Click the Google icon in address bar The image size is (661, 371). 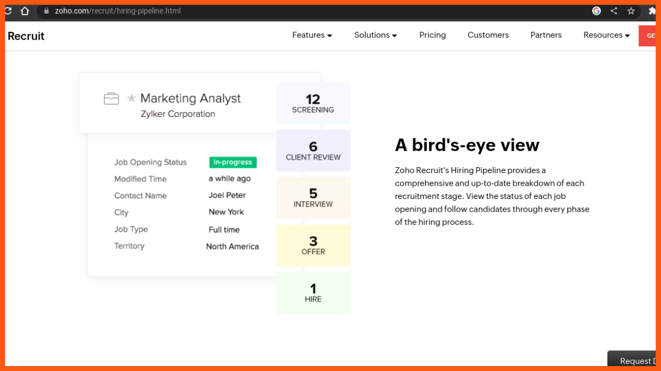(x=597, y=11)
